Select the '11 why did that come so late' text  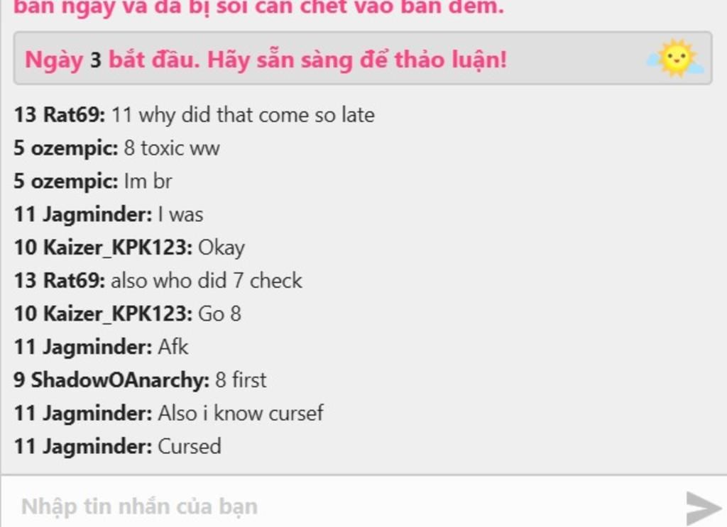pos(243,115)
